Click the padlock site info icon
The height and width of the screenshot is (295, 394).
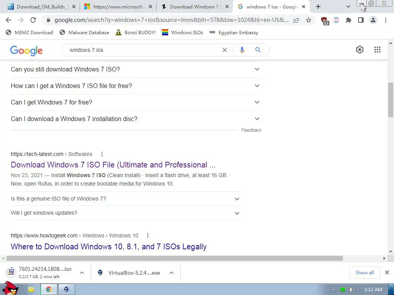[48, 20]
